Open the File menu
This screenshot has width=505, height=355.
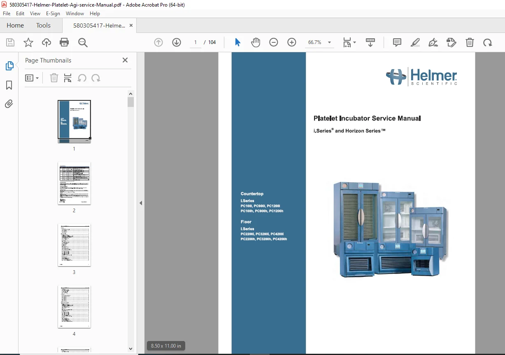point(7,14)
